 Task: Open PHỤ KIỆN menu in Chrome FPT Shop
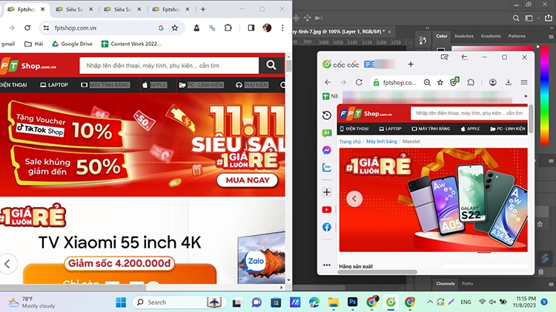[x=252, y=85]
